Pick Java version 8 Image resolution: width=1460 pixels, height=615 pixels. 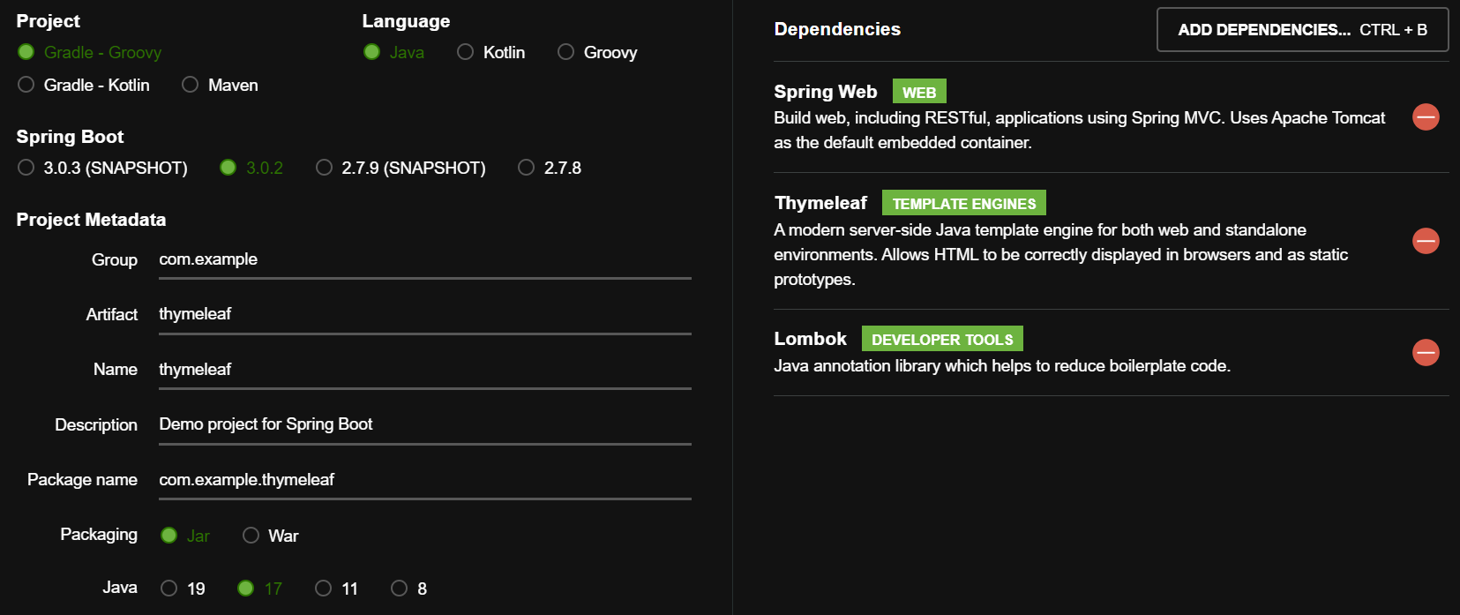[409, 589]
